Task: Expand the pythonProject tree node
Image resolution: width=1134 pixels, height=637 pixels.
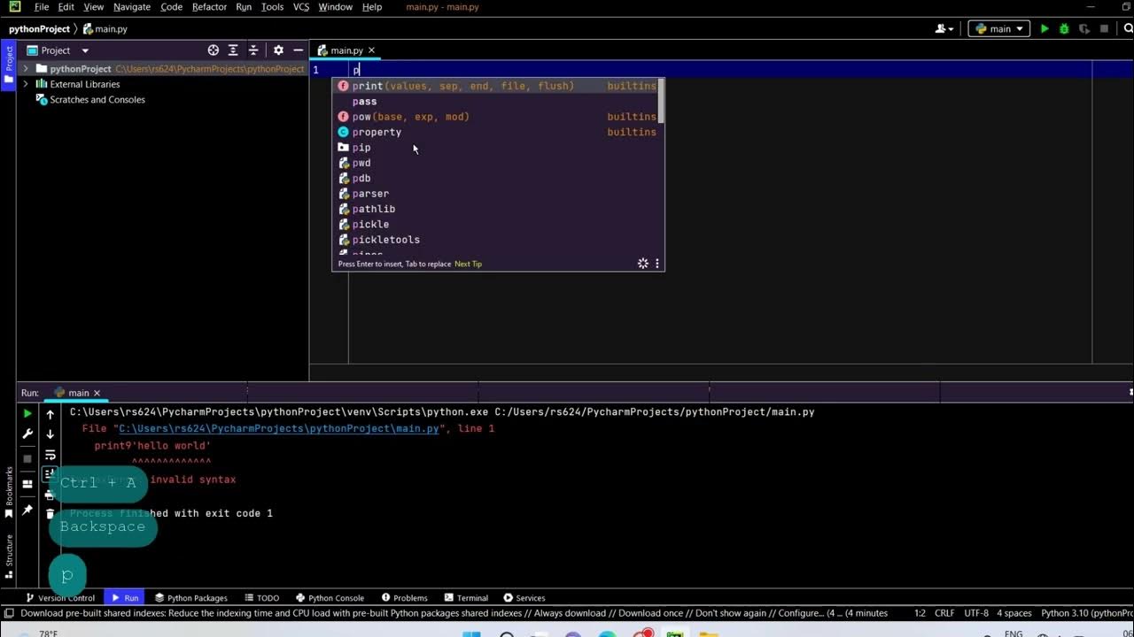Action: (x=26, y=69)
